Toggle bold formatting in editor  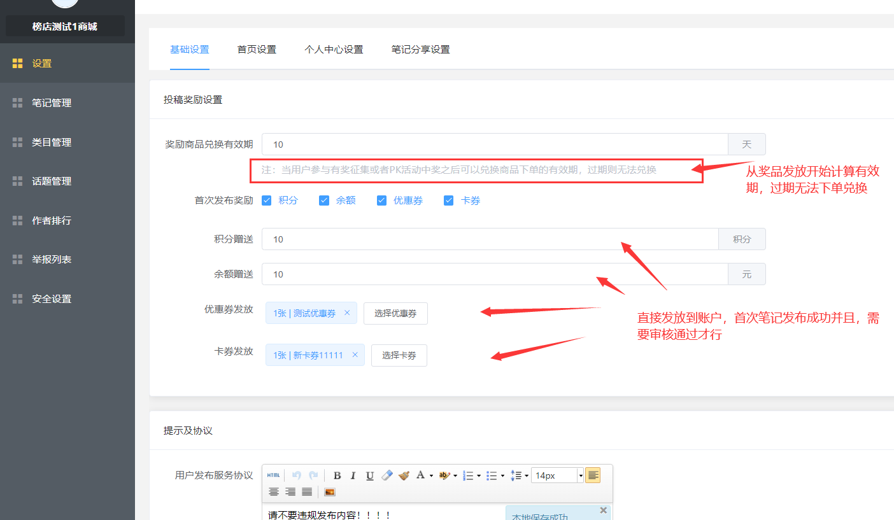pyautogui.click(x=337, y=475)
